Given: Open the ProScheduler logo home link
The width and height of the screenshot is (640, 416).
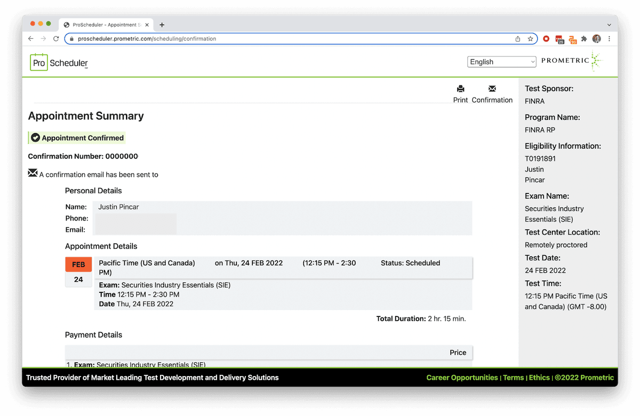Looking at the screenshot, I should click(59, 62).
